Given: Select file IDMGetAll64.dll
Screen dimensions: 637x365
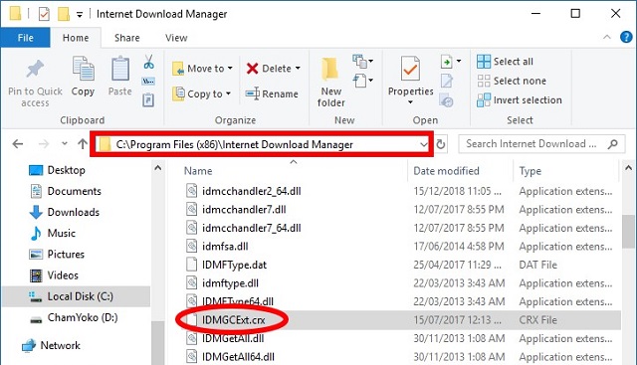Looking at the screenshot, I should point(238,356).
